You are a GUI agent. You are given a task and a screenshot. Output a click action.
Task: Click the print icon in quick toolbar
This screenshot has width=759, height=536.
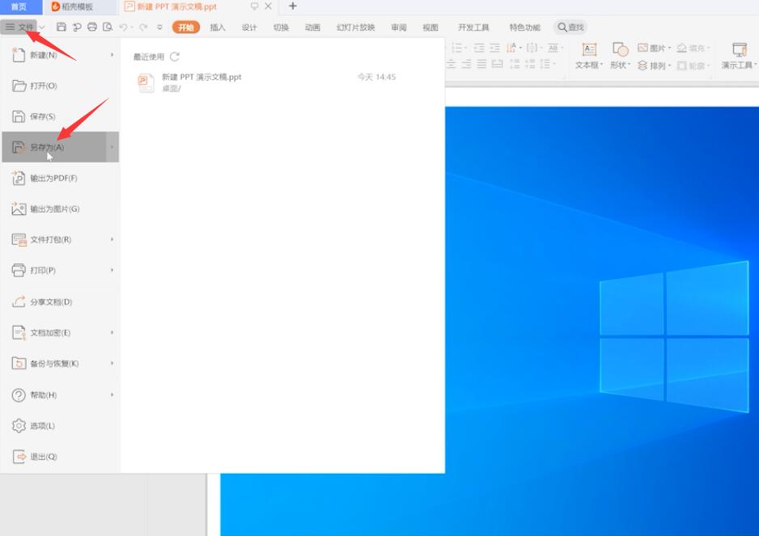(x=92, y=27)
